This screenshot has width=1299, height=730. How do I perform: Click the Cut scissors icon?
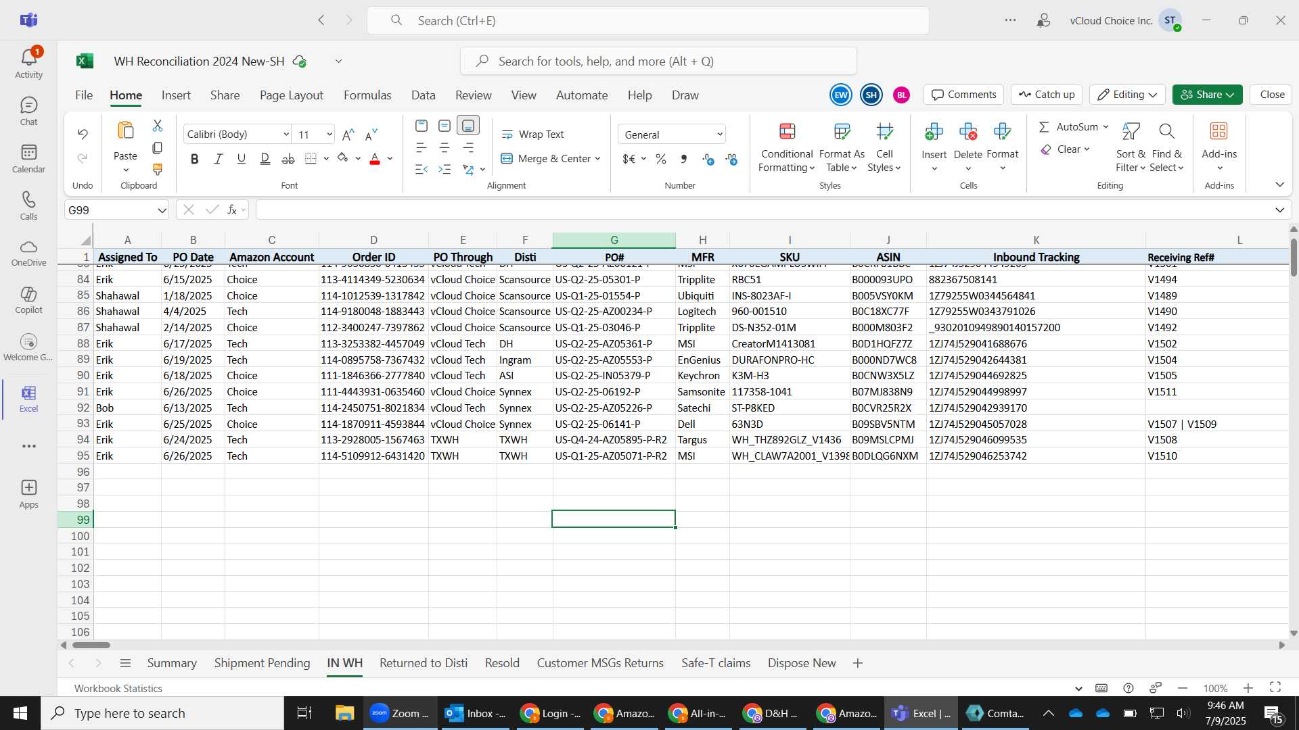click(x=158, y=126)
